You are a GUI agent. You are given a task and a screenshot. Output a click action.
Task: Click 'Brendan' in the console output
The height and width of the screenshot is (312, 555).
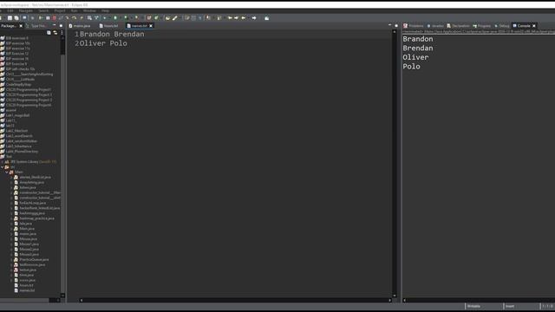point(418,49)
